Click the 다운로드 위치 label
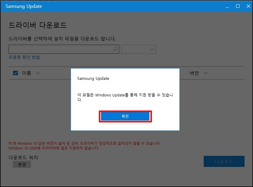Viewport: 253px width, 187px height. pos(23,158)
